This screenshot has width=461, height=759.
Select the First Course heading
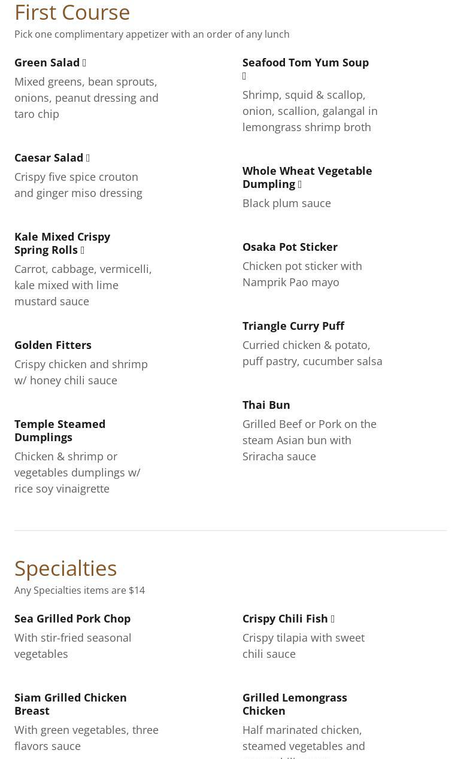pos(72,13)
